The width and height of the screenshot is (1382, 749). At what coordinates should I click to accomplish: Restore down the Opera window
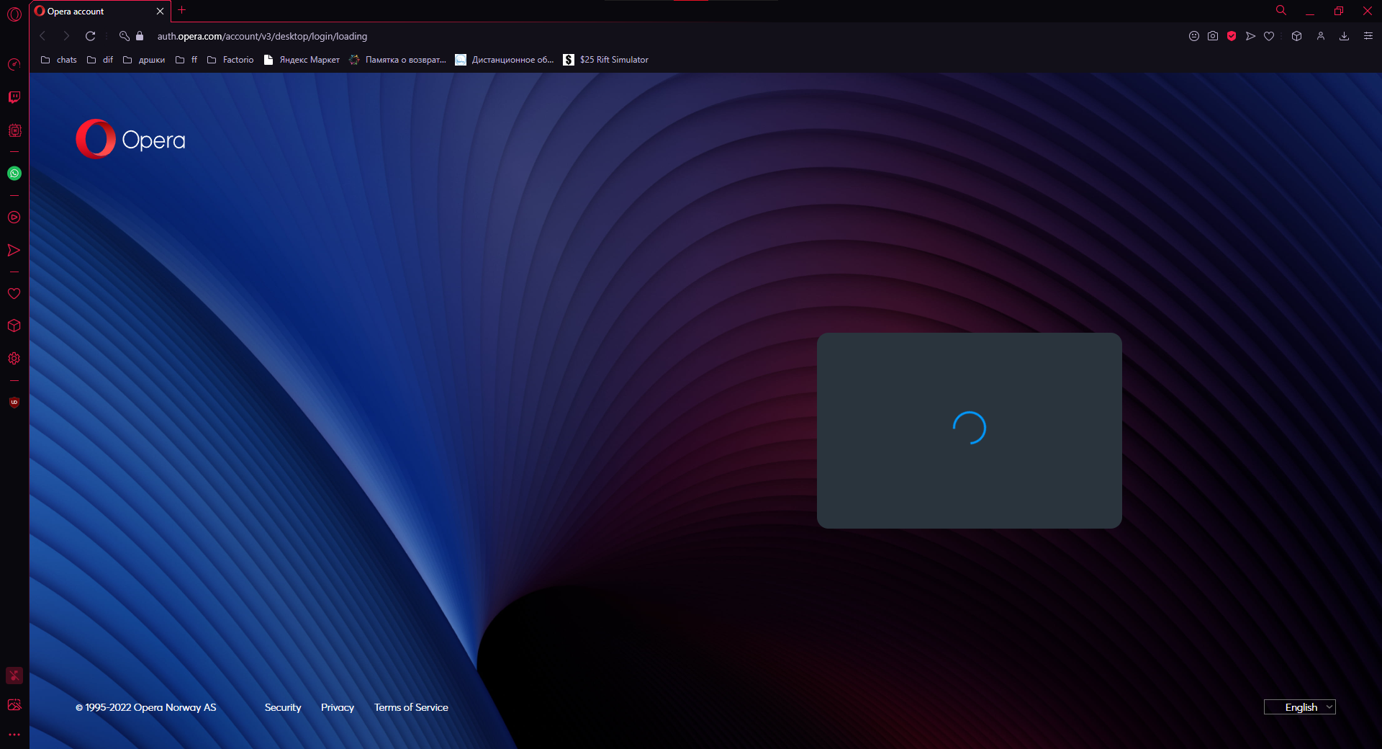click(1339, 11)
